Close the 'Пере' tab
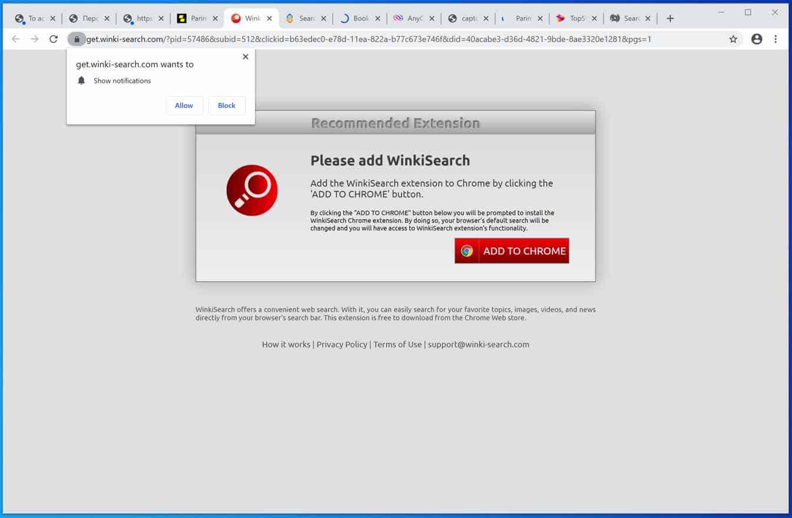 107,18
